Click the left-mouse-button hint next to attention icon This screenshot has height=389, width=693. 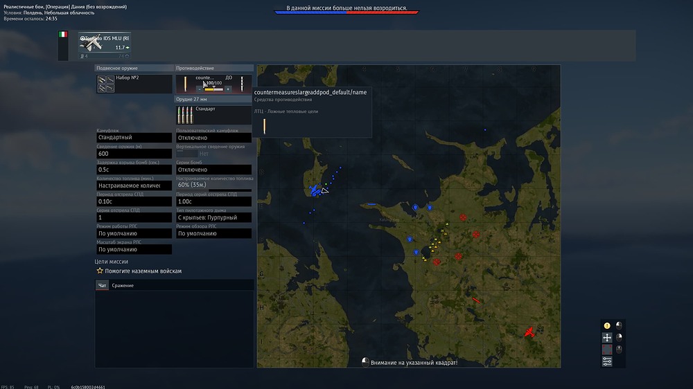pos(619,326)
